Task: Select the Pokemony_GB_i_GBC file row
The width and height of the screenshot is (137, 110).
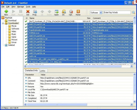Action: 79,59
